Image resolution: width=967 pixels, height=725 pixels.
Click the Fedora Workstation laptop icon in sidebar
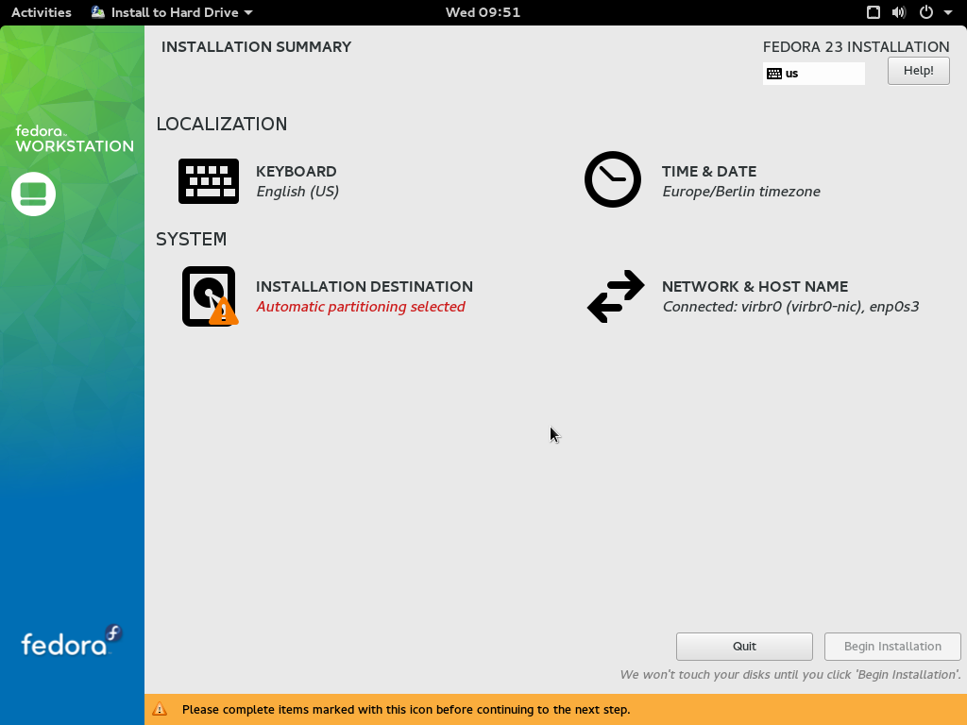(x=33, y=194)
